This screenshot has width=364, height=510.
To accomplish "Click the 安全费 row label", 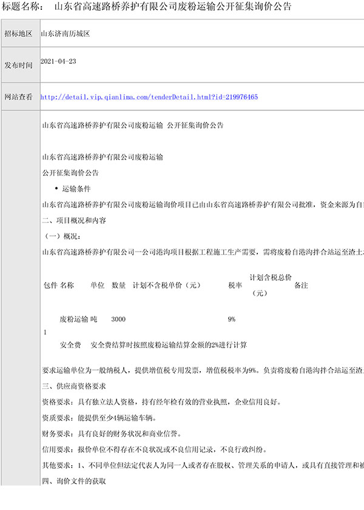I will click(x=70, y=345).
